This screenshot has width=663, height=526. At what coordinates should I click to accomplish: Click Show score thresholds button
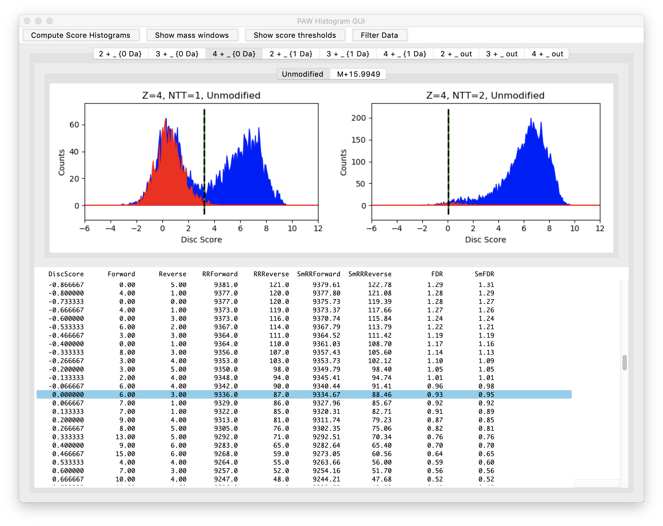(295, 35)
